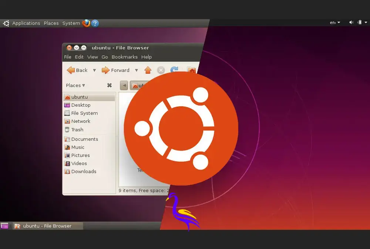Expand the Forward history dropdown arrow
370x249 pixels.
click(137, 70)
